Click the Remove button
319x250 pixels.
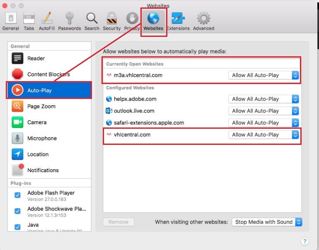tap(118, 222)
